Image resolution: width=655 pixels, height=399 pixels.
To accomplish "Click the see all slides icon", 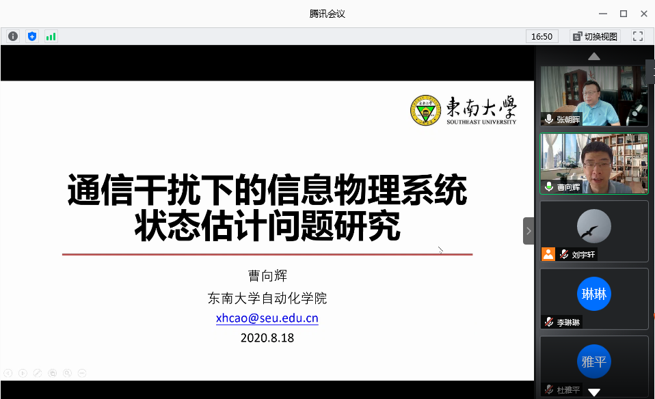I will tap(52, 373).
